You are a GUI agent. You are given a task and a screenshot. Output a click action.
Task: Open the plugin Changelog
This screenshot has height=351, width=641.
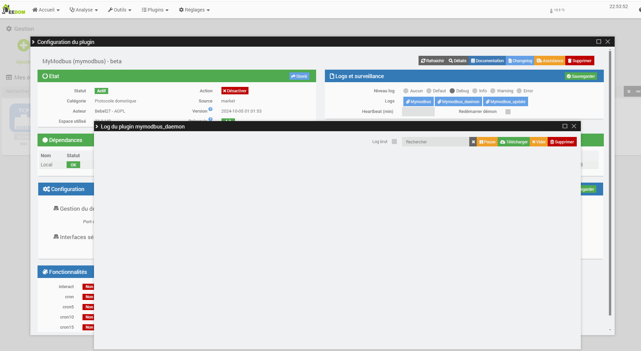[520, 61]
